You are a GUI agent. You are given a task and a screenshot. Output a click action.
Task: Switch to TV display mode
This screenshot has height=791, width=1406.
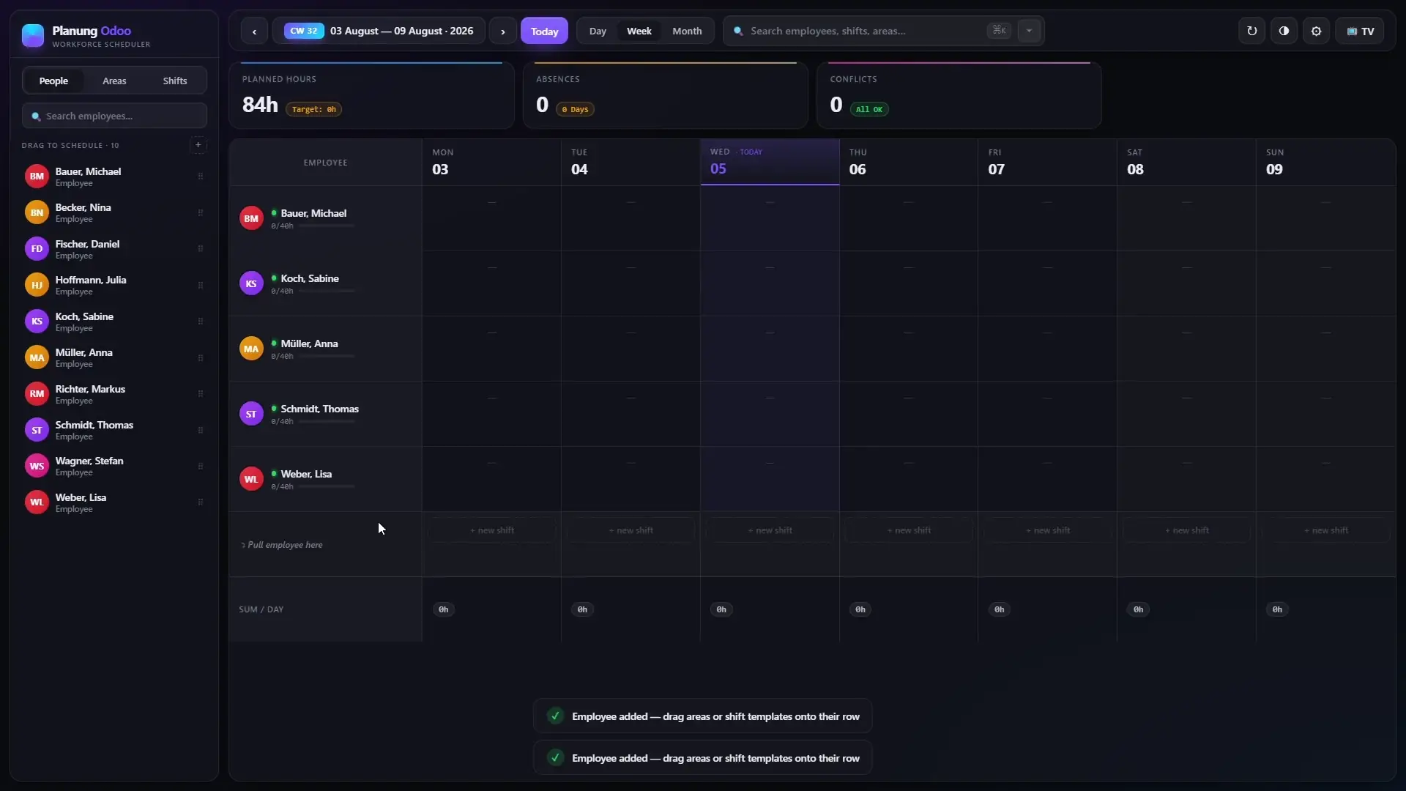tap(1360, 31)
